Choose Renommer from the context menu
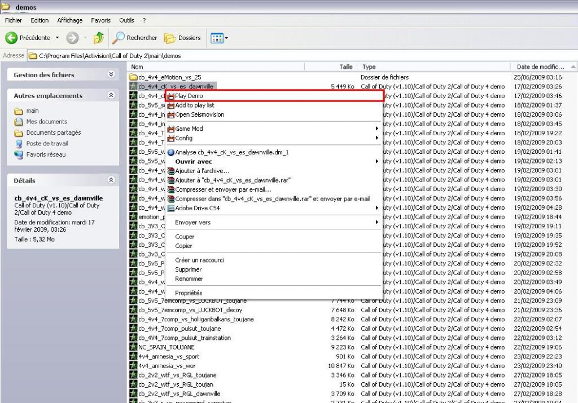 click(x=274, y=279)
